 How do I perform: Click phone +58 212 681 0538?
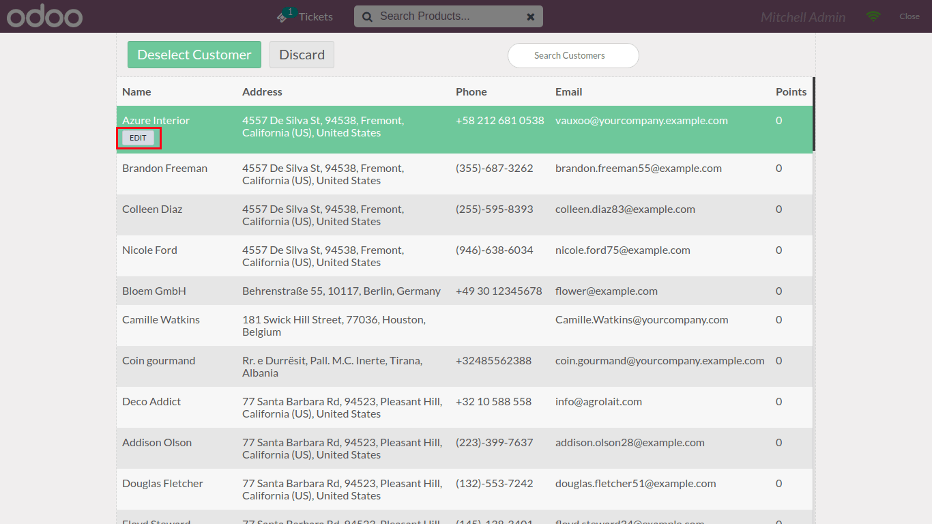point(500,120)
